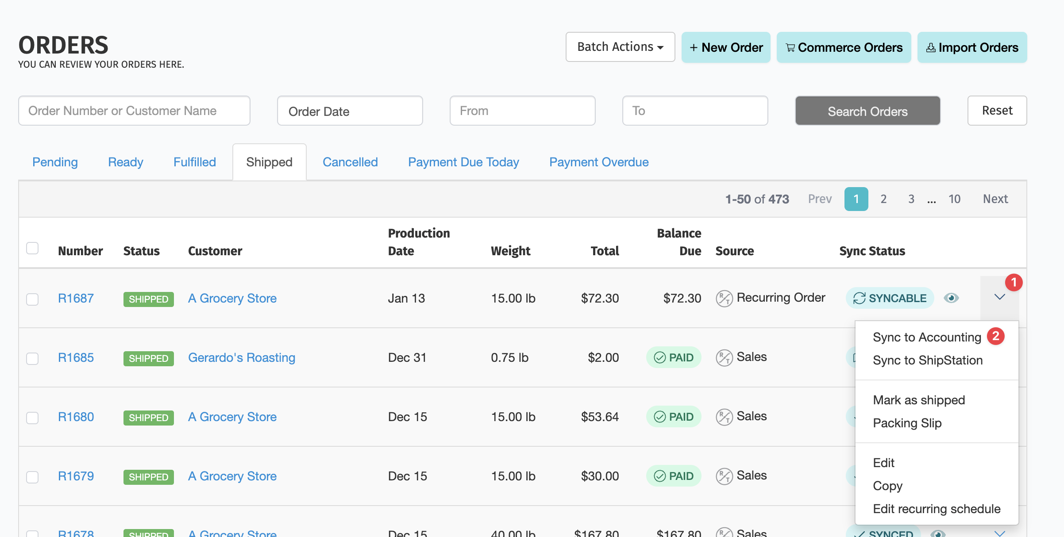
Task: Open order R1680 link
Action: [x=76, y=417]
